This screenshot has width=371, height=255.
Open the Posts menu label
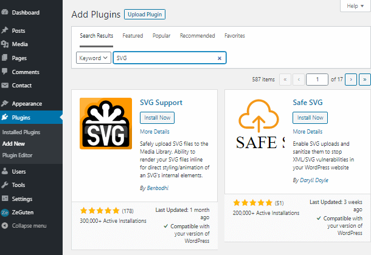point(18,31)
